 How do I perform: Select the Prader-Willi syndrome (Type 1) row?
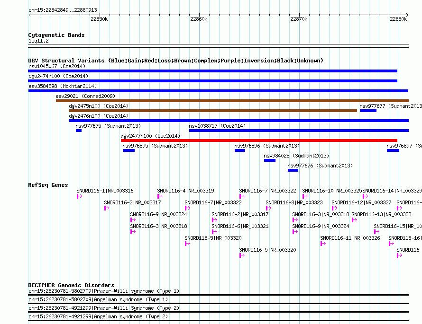(x=218, y=292)
